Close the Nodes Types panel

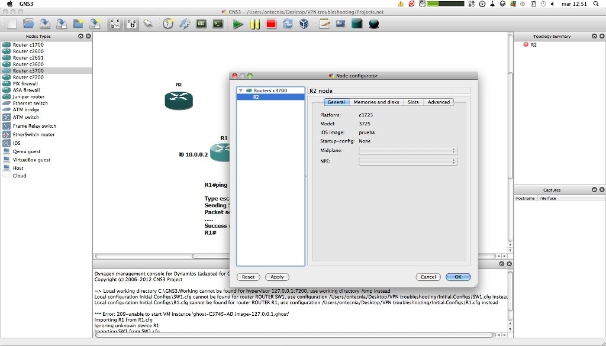coord(89,36)
